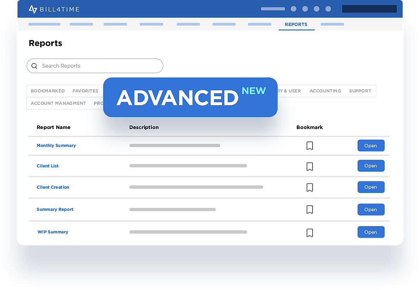Select the Account Managment tab
This screenshot has width=420, height=290.
(58, 103)
